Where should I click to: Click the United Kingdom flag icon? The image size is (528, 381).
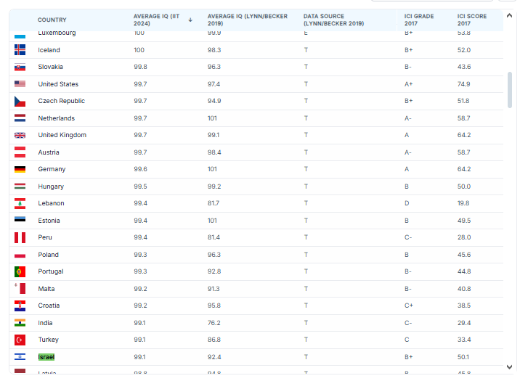pos(20,135)
